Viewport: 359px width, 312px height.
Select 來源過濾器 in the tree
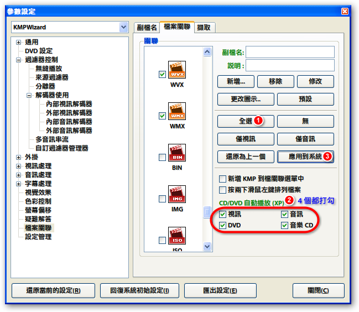[x=52, y=77]
